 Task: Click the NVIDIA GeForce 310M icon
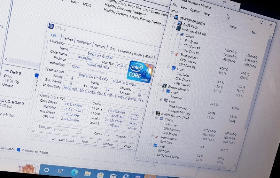(x=158, y=113)
